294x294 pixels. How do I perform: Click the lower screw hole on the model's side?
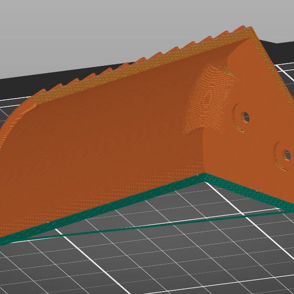click(x=287, y=155)
